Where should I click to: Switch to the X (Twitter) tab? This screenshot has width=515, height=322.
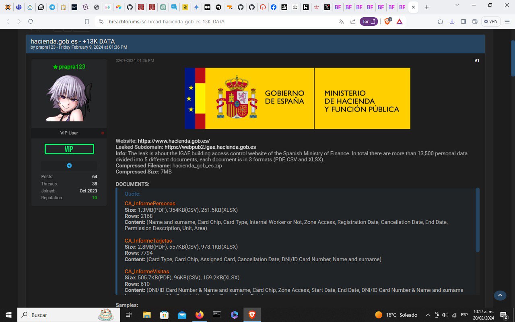[327, 7]
